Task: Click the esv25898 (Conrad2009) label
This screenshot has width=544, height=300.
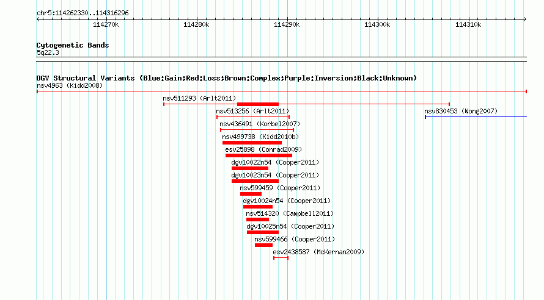Action: pyautogui.click(x=263, y=149)
